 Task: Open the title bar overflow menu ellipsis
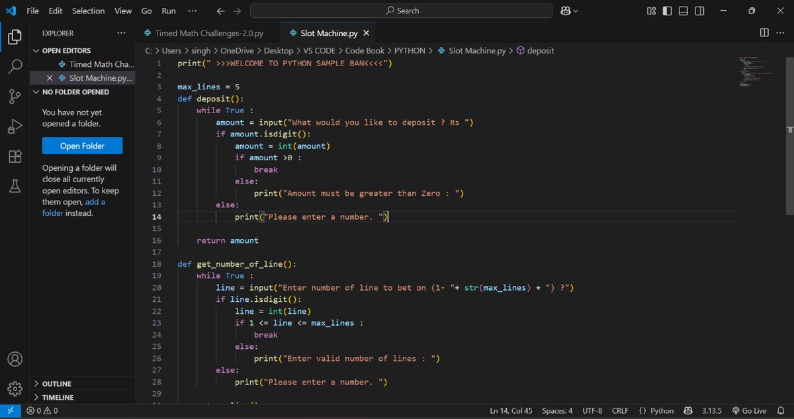coord(192,11)
